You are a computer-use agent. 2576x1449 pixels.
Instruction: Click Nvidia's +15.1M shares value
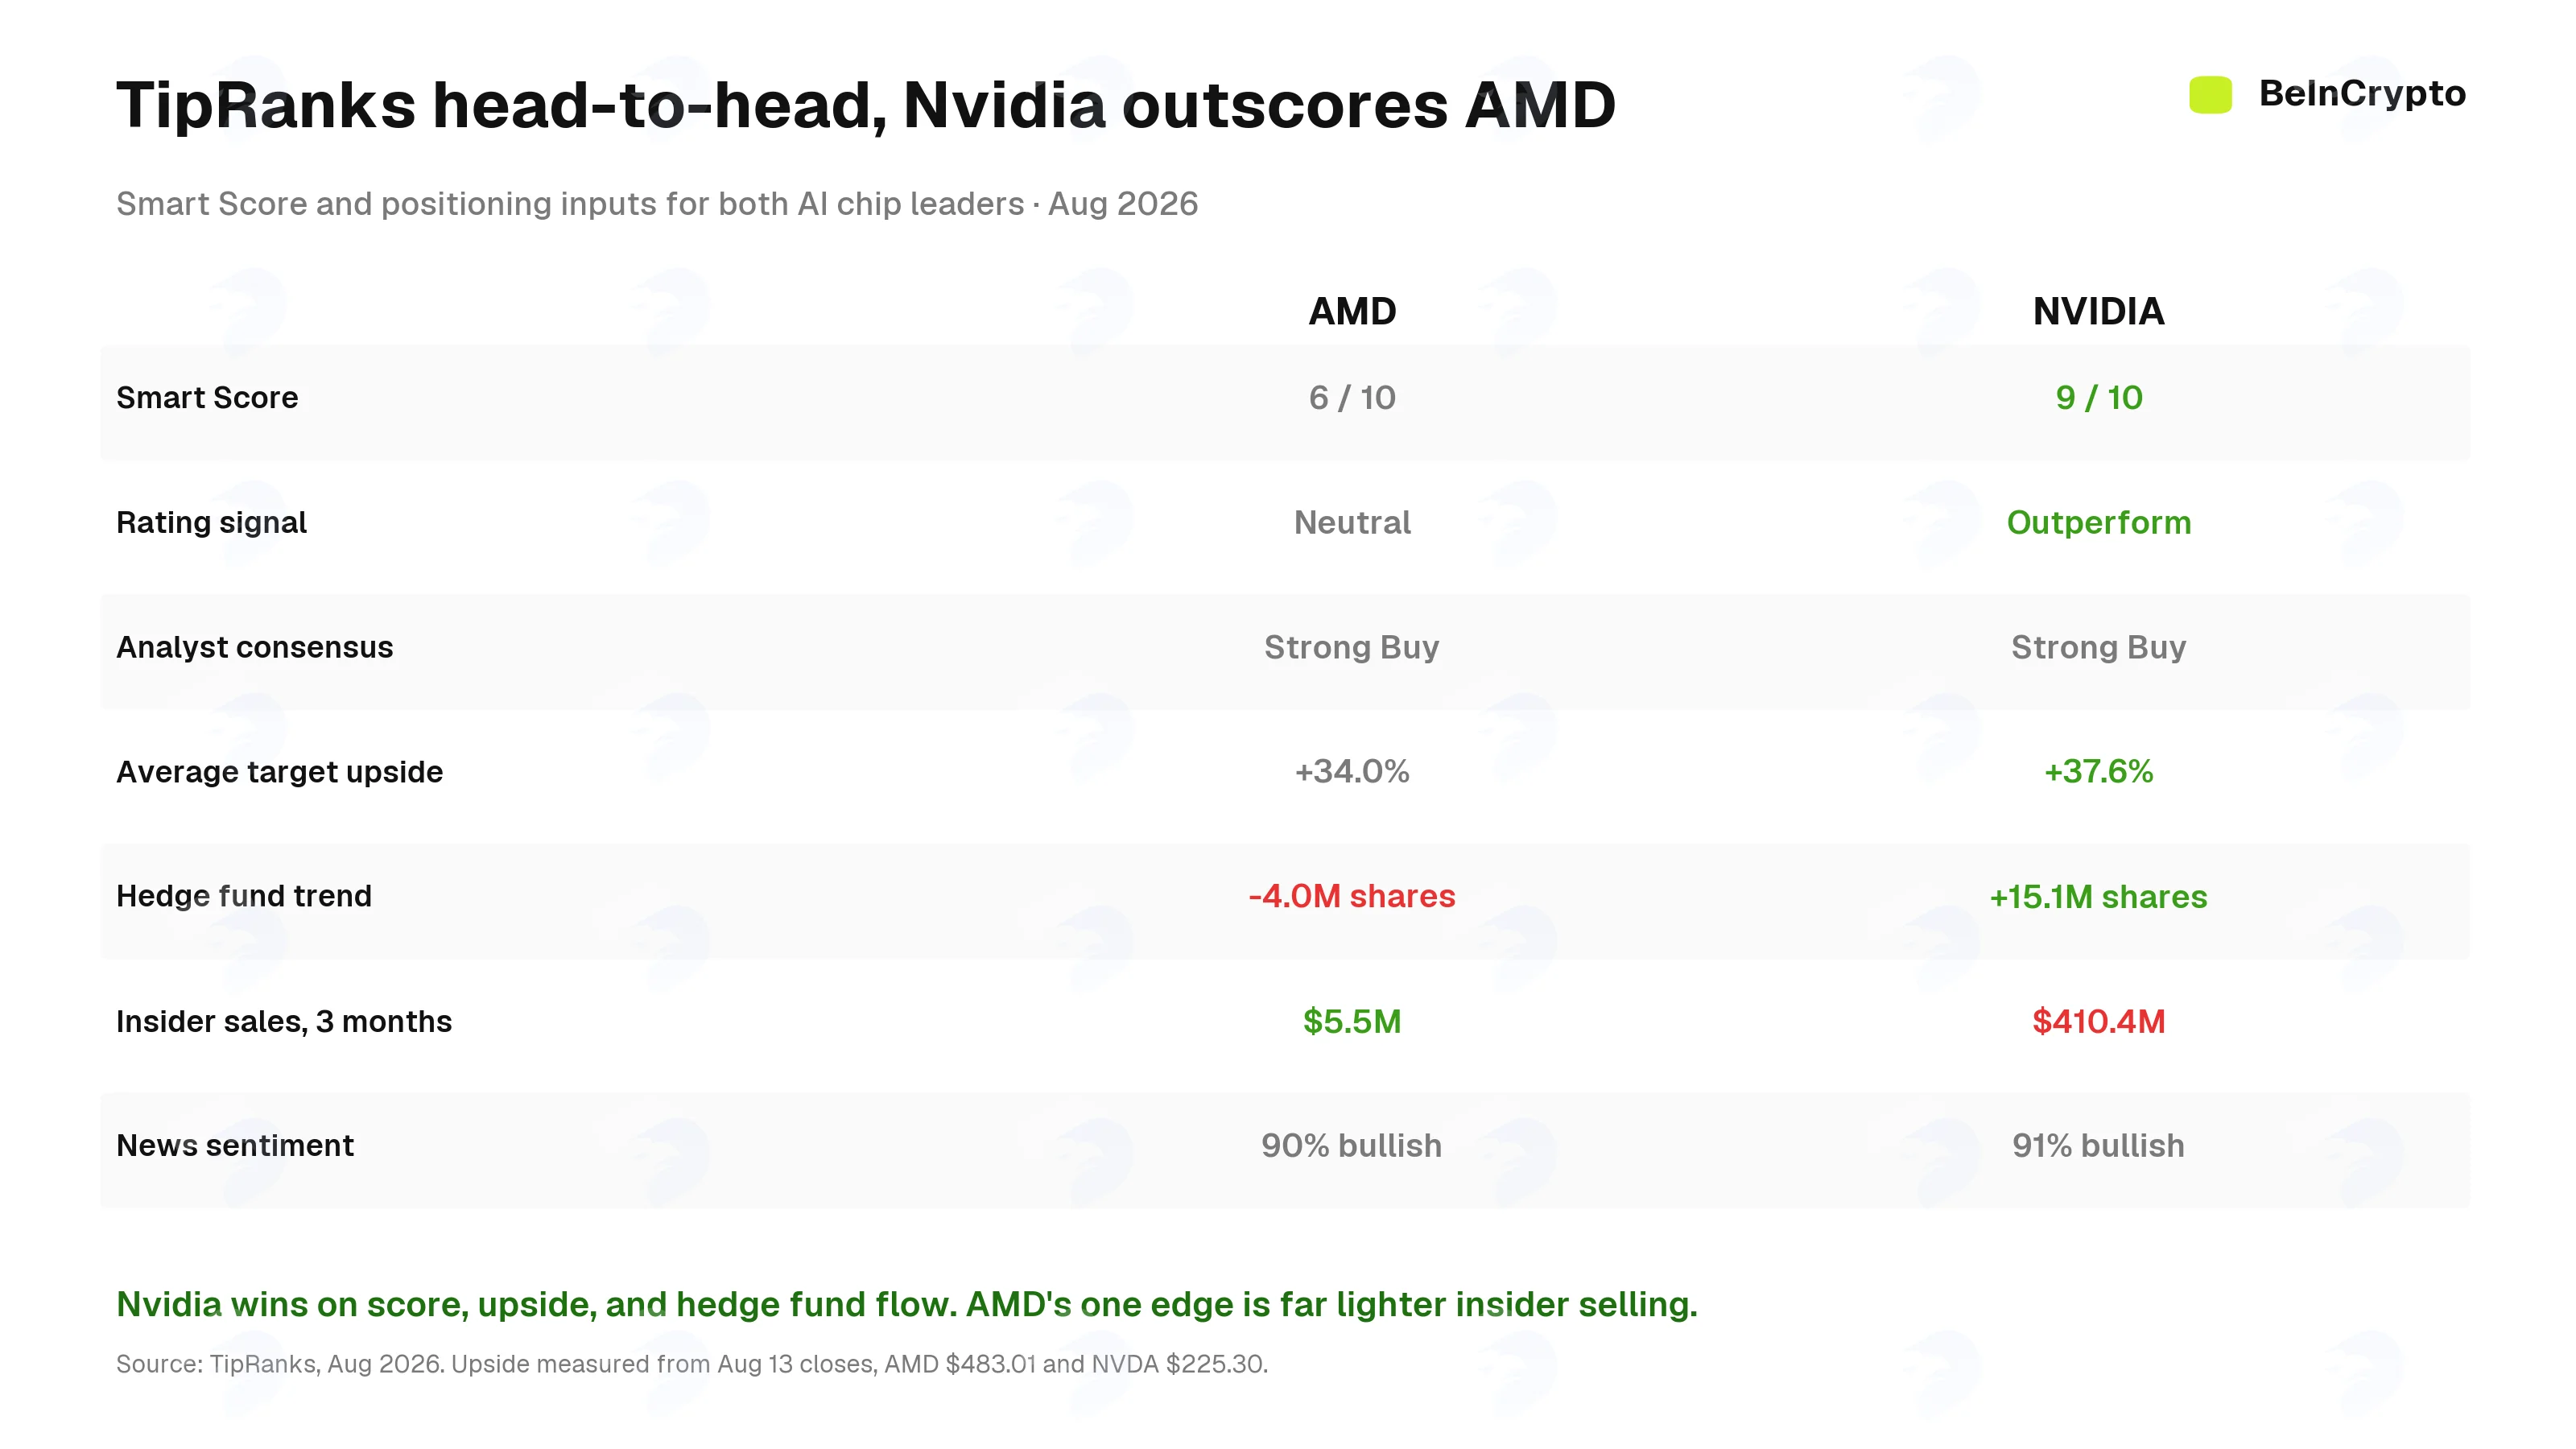[x=2098, y=897]
